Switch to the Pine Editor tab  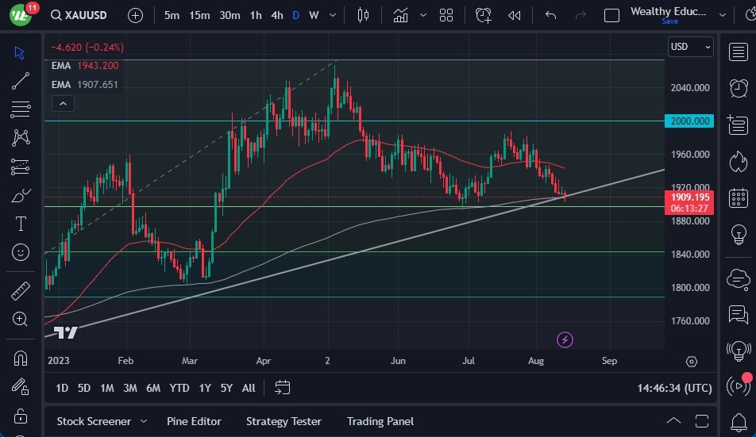point(194,421)
